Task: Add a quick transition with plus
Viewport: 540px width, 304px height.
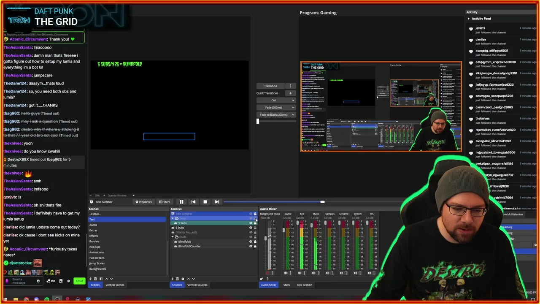Action: tap(290, 93)
